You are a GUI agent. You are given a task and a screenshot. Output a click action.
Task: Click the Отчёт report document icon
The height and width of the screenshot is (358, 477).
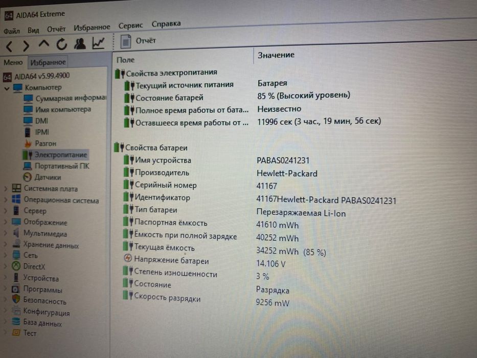pyautogui.click(x=126, y=42)
